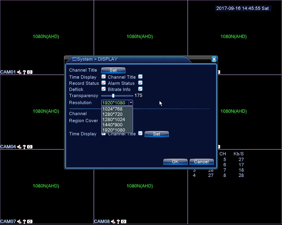
Task: Click the CAM01 snapshot camera icon
Action: [30, 72]
